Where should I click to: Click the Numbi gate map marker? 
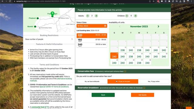(x=35, y=27)
